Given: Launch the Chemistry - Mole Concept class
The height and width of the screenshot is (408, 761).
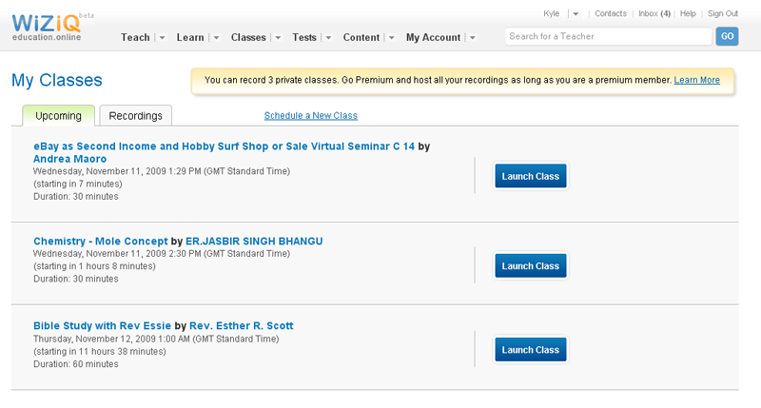Looking at the screenshot, I should tap(530, 266).
